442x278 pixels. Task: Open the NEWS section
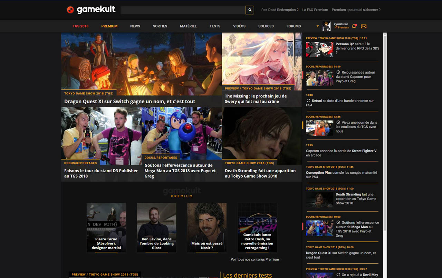(x=135, y=26)
